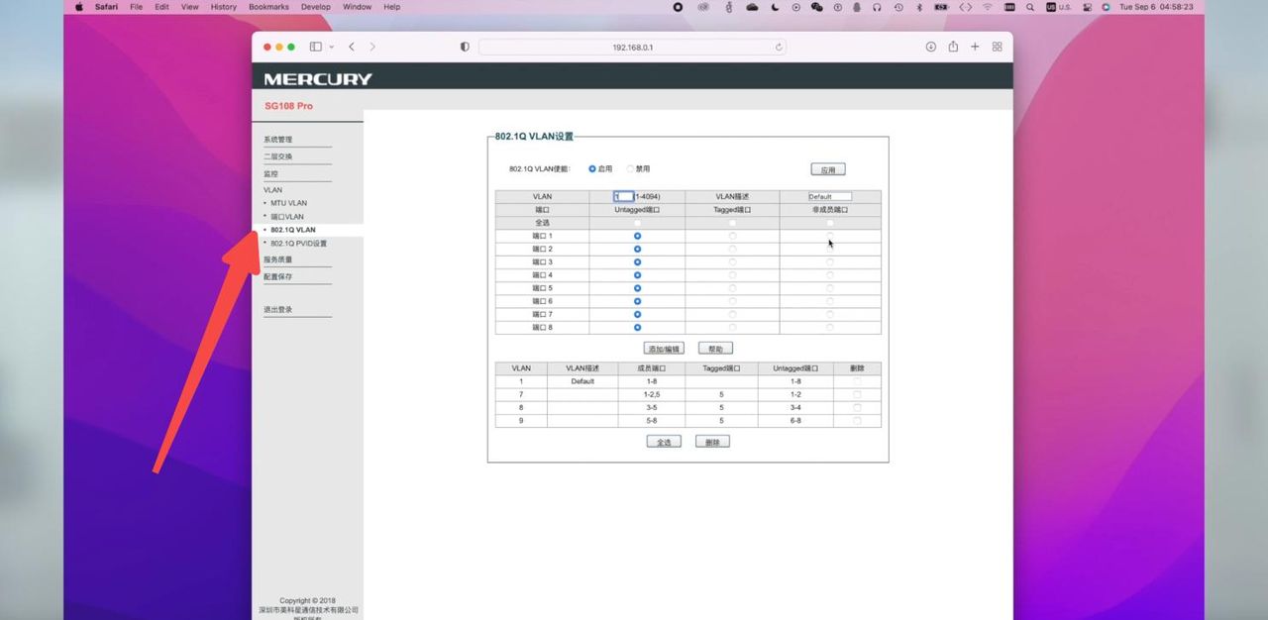
Task: Click the VLAN ID input field
Action: coord(624,196)
